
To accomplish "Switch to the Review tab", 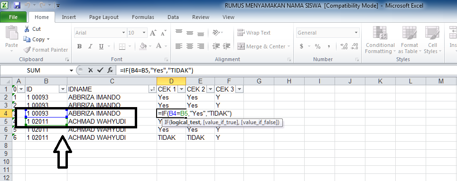I will [201, 17].
